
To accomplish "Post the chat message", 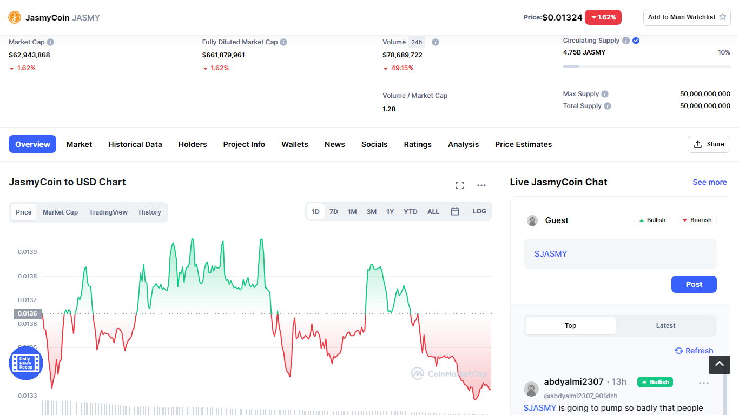I will click(694, 284).
